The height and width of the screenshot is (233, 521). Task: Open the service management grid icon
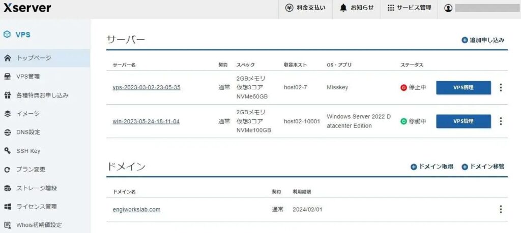coord(391,8)
